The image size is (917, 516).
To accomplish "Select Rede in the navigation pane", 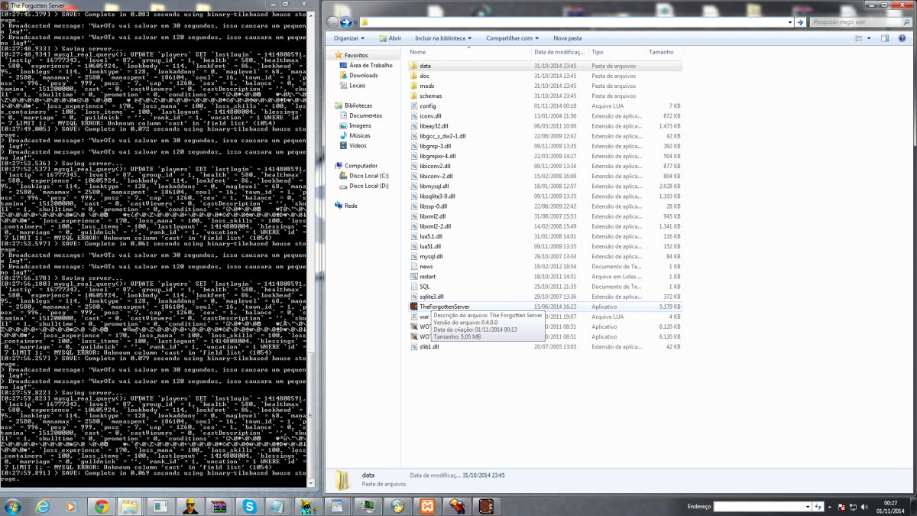I will (351, 206).
